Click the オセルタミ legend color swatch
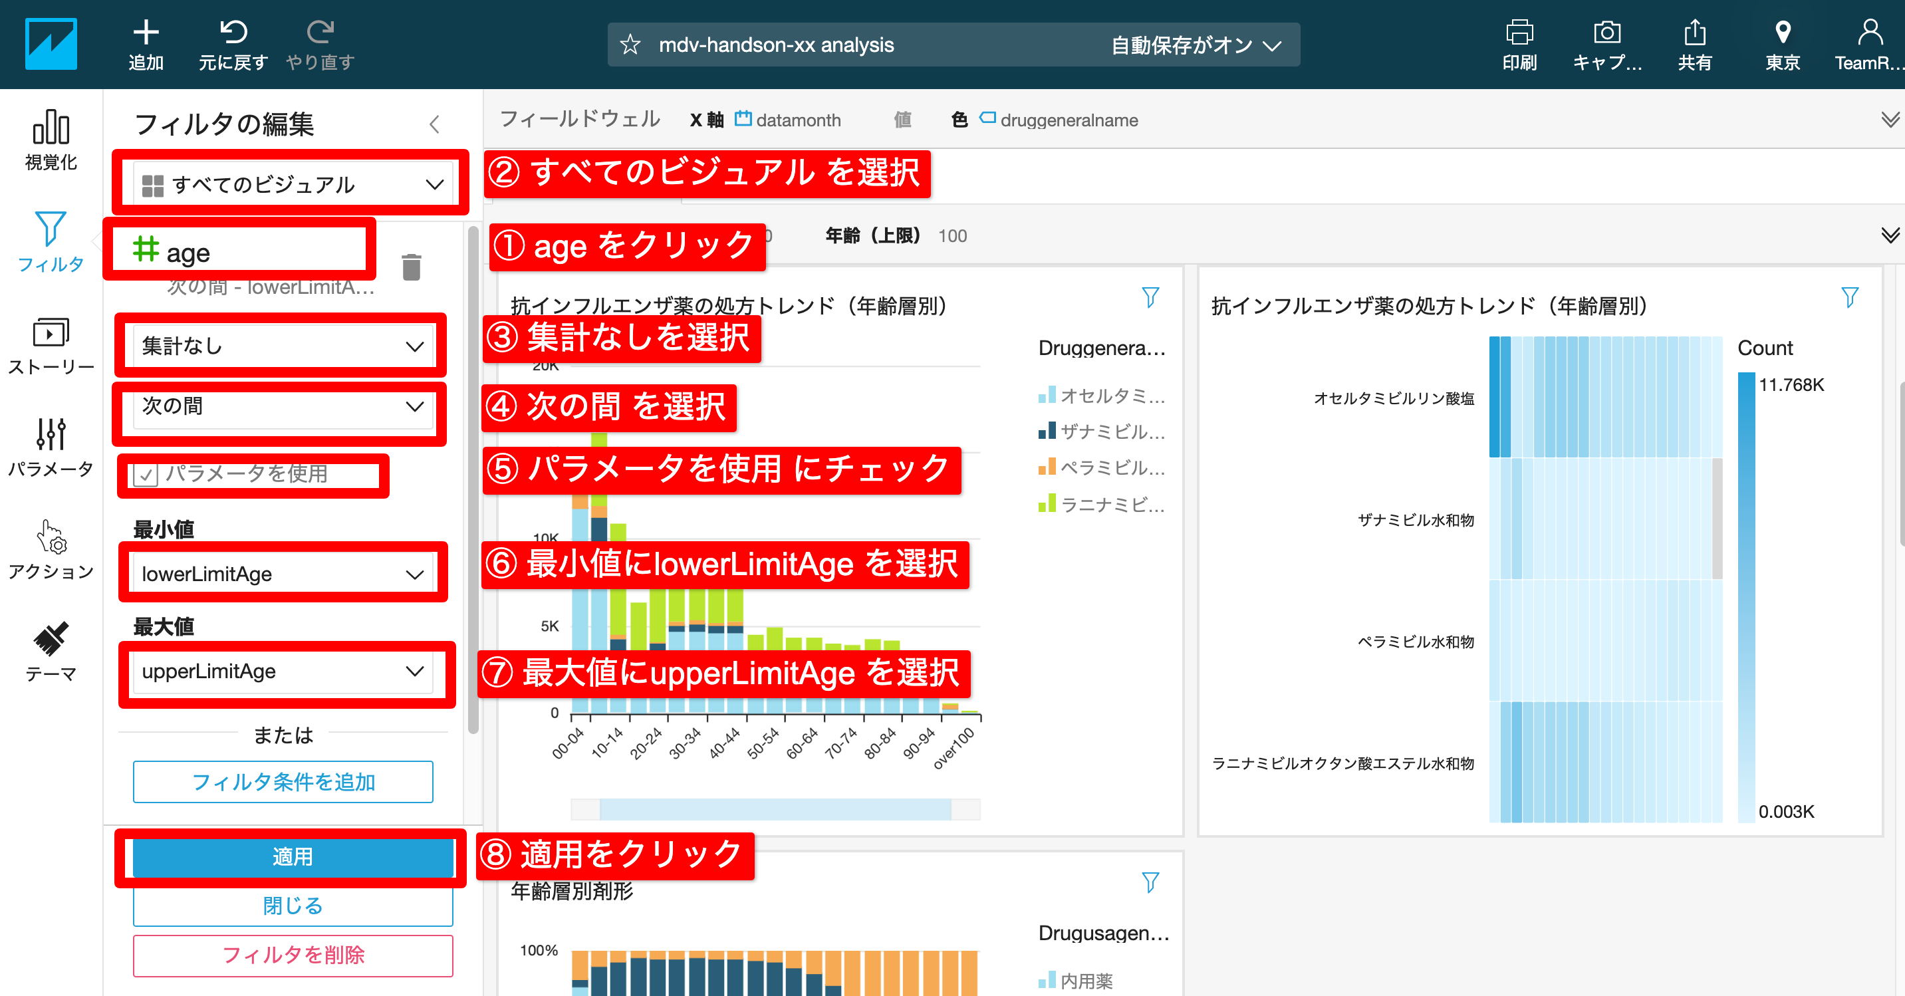 1046,395
